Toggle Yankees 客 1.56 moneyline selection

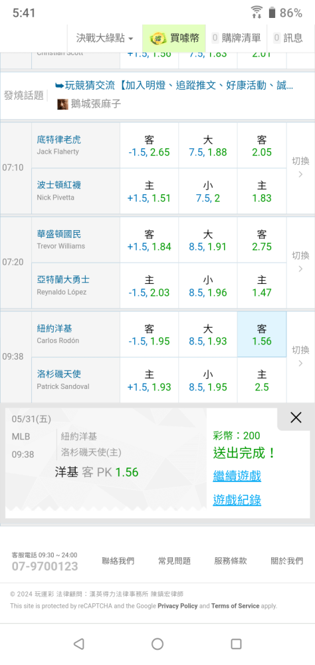[262, 334]
